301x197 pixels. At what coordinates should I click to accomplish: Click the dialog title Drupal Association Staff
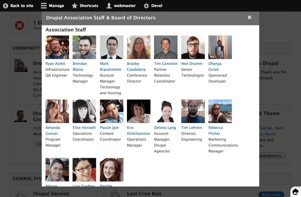tap(101, 18)
